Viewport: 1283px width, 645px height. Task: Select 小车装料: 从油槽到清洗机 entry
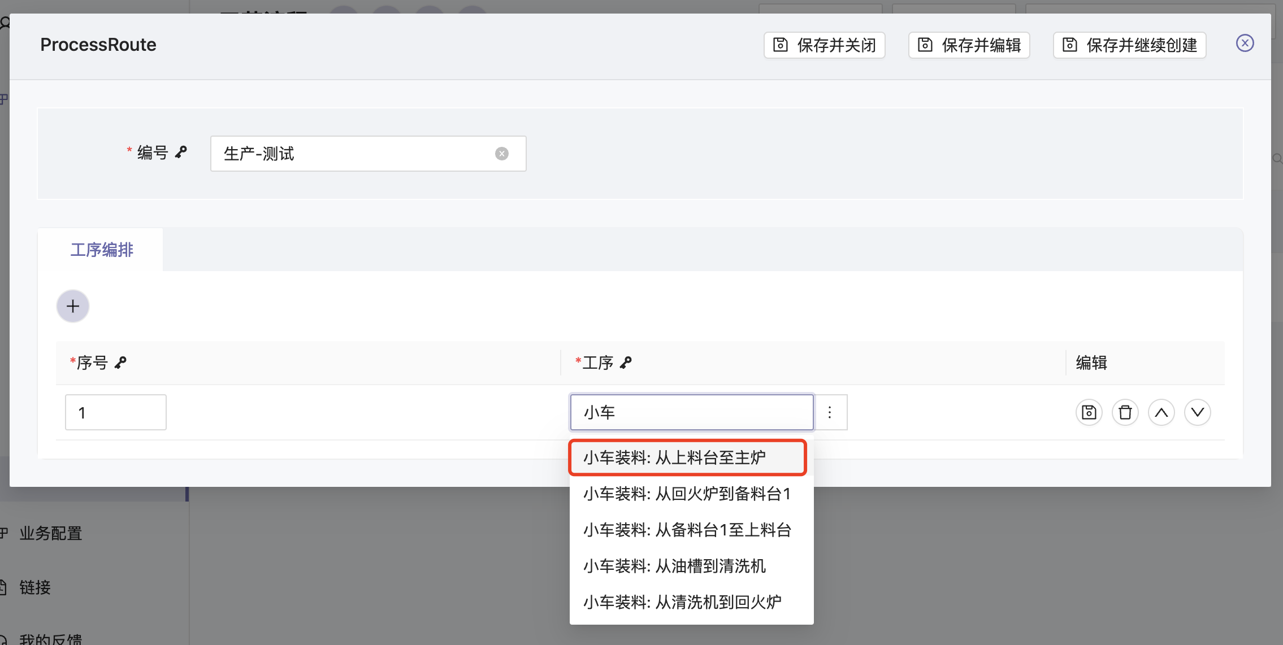675,566
